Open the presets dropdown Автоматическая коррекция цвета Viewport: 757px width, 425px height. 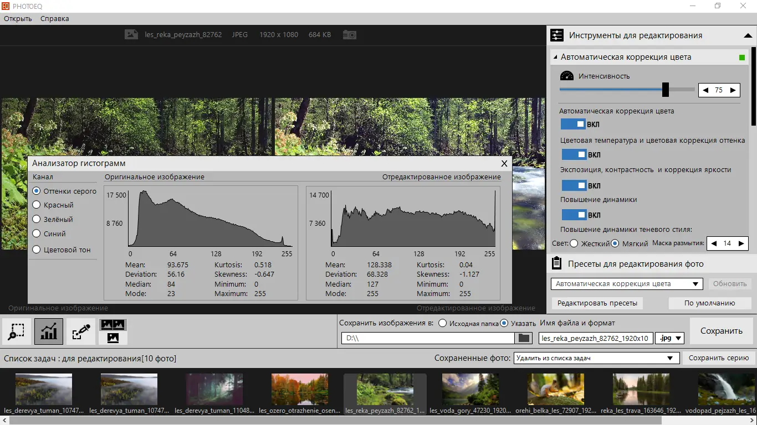[x=627, y=284]
